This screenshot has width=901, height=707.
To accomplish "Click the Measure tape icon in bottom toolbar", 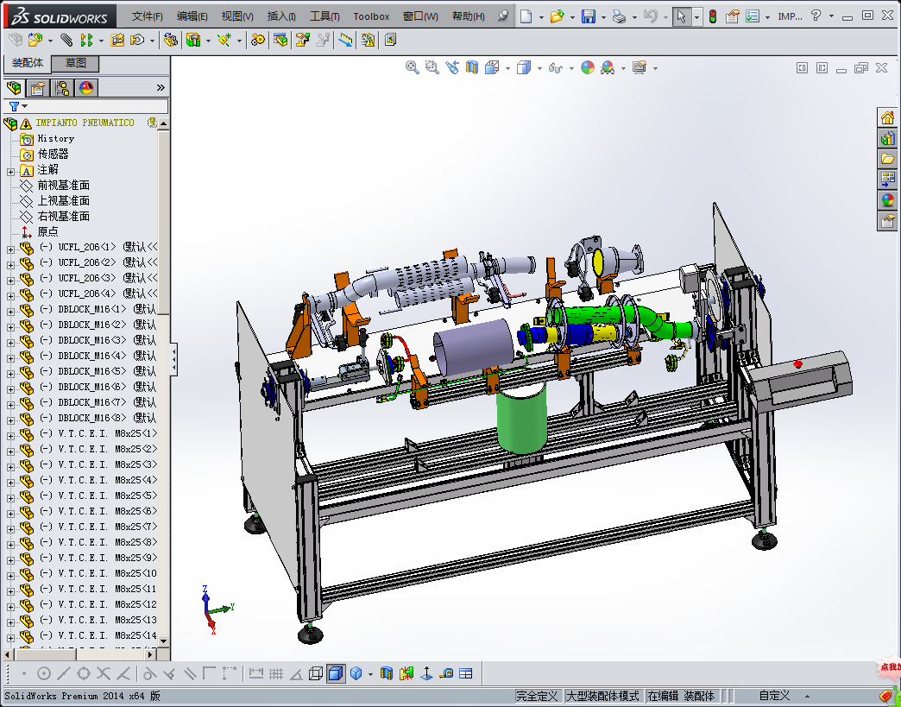I will coord(446,673).
